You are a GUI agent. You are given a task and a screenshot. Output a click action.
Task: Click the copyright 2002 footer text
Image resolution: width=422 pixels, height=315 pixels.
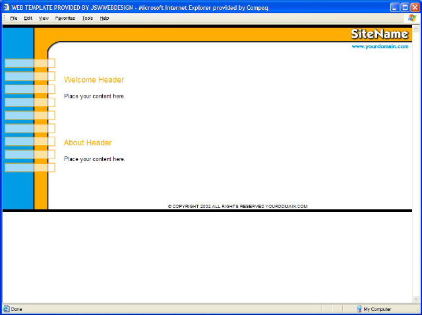(x=237, y=207)
